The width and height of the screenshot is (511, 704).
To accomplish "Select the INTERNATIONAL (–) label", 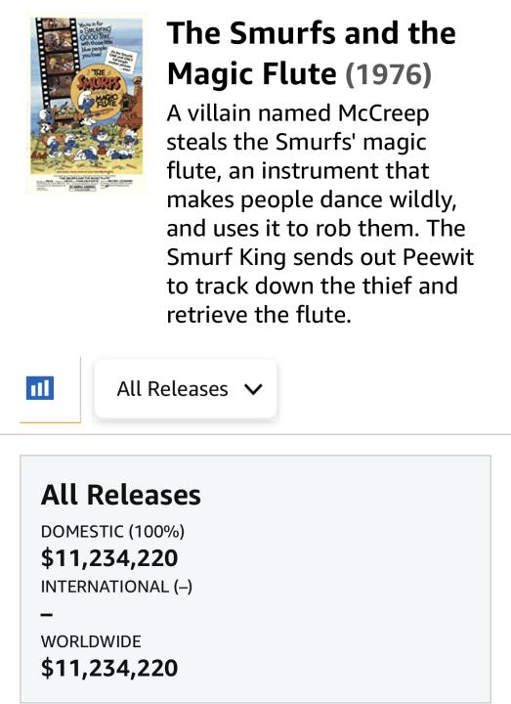I will pos(116,587).
